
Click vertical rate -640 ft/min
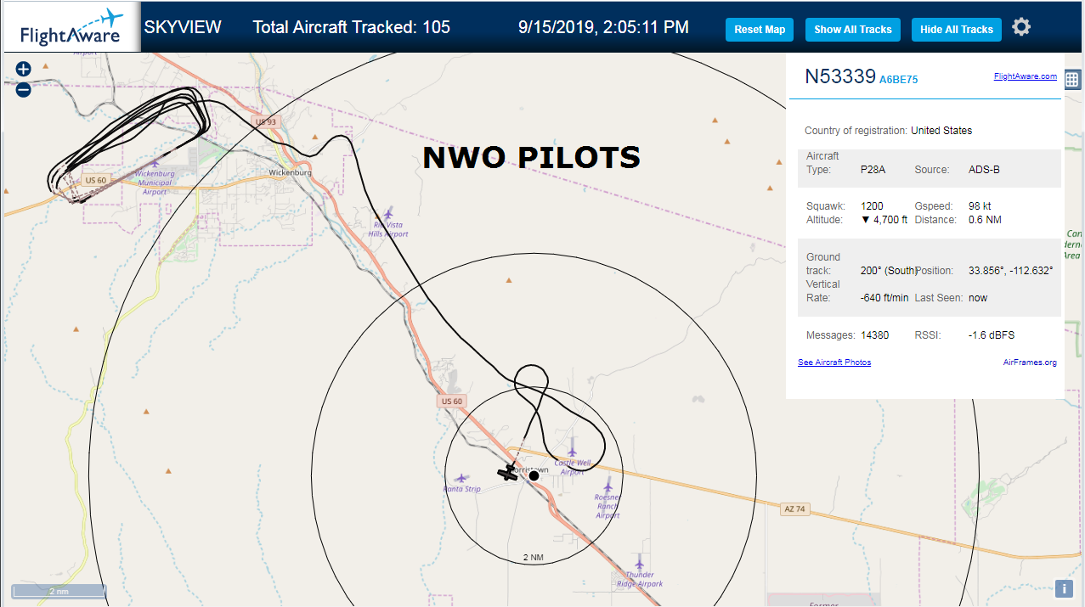coord(884,298)
